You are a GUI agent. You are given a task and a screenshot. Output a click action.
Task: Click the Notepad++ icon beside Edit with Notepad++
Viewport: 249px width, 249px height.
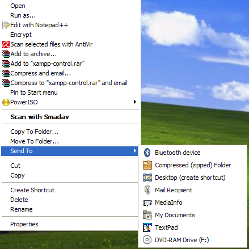point(6,25)
